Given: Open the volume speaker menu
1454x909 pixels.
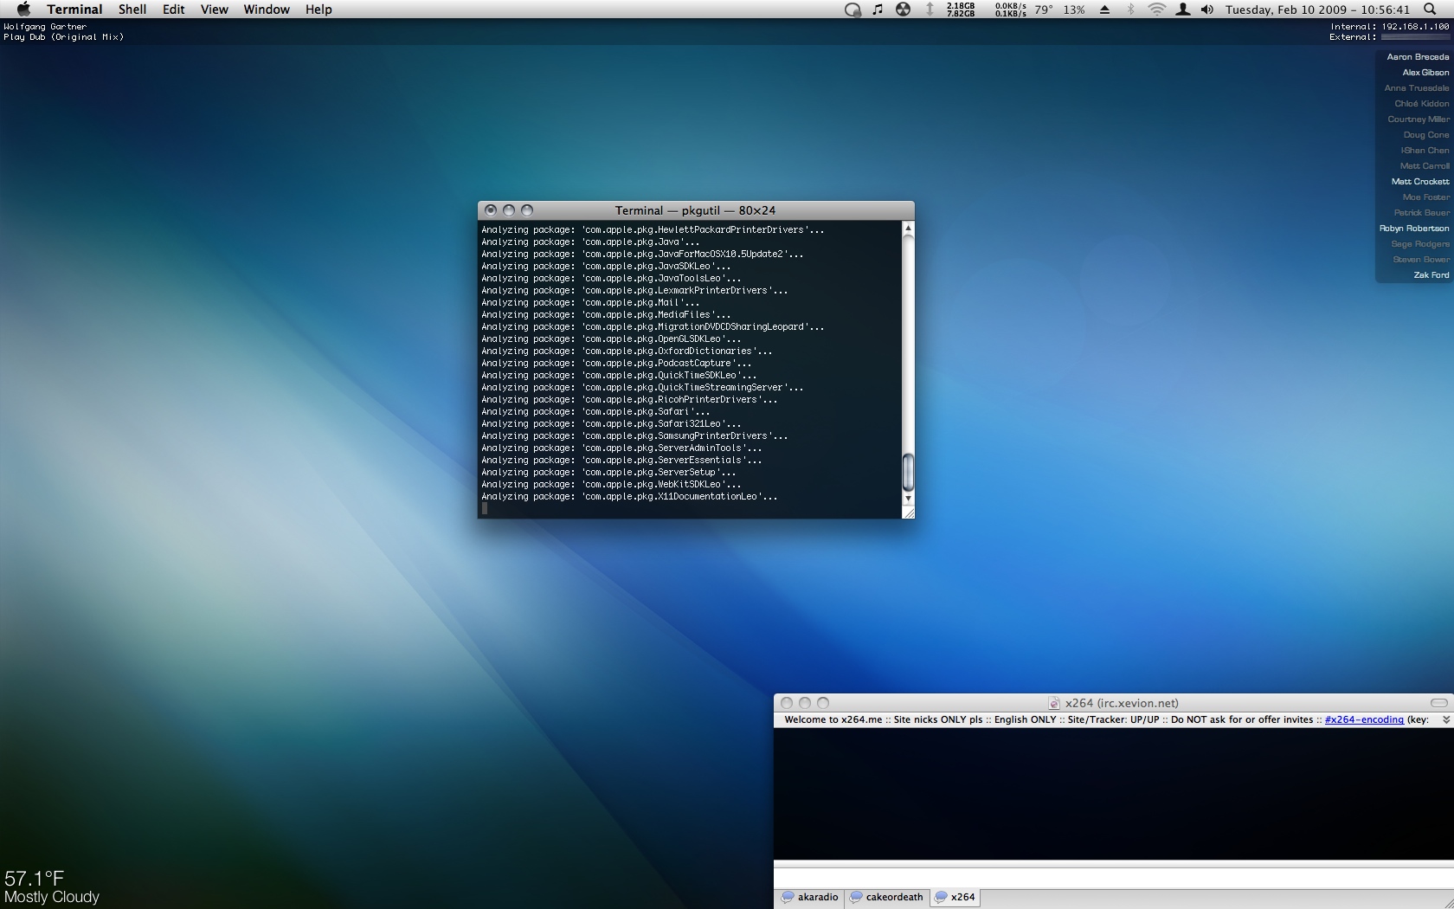Looking at the screenshot, I should [1207, 10].
